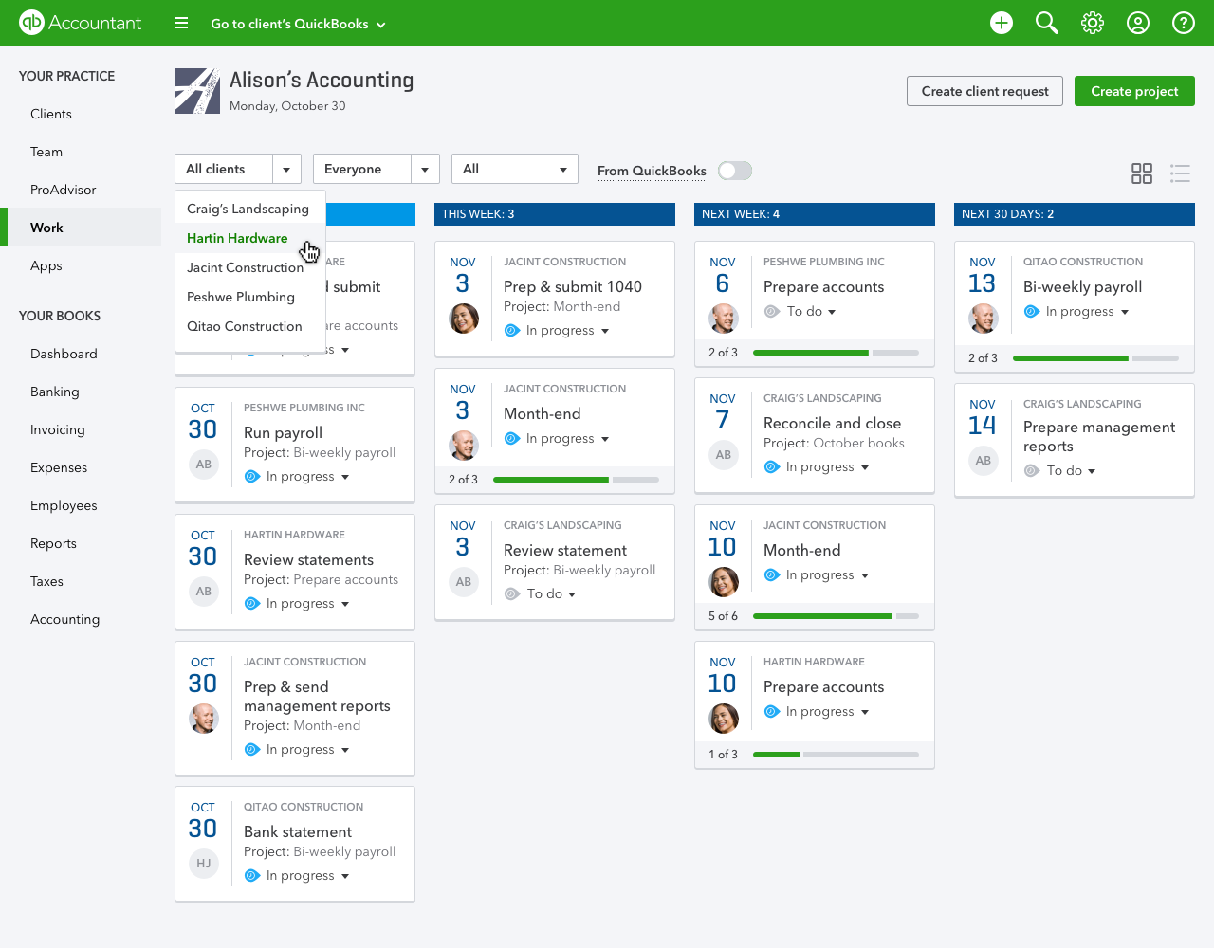Image resolution: width=1214 pixels, height=948 pixels.
Task: Open Go to client's QuickBooks dropdown
Action: click(298, 24)
